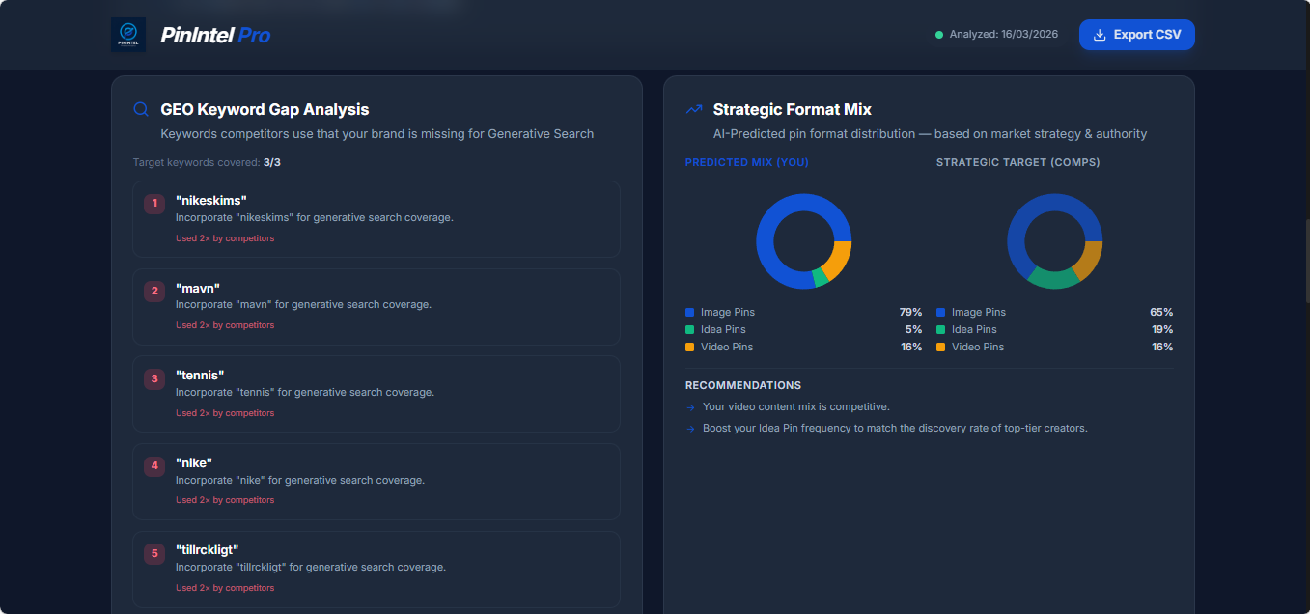Screen dimensions: 1310x614
Task: Click the 19% Idea Pins value
Action: coord(1161,330)
